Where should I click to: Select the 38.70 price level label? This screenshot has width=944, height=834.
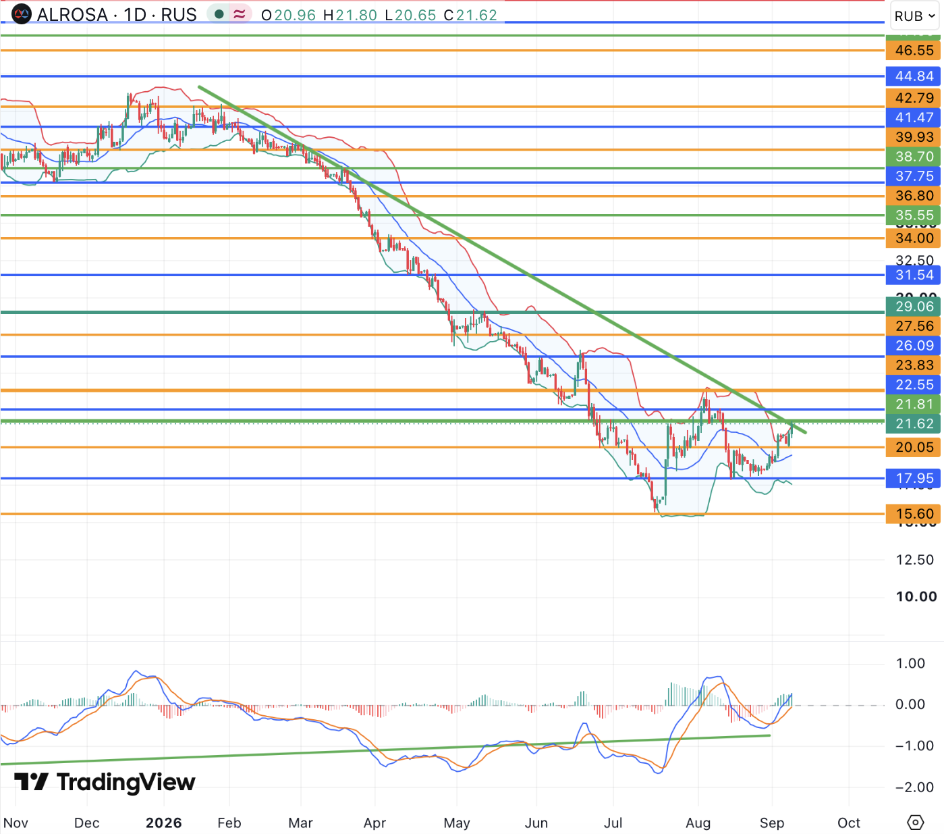914,157
